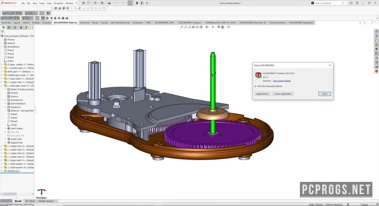Open the ConfigurationManager tab icon
379x206 pixels.
click(x=15, y=27)
